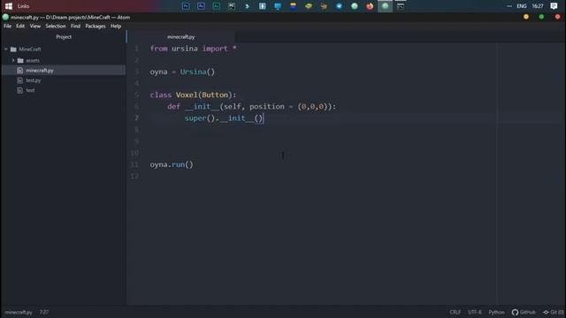Click the 7:27 cursor position indicator
Screen dimensions: 566x318
(x=44, y=312)
